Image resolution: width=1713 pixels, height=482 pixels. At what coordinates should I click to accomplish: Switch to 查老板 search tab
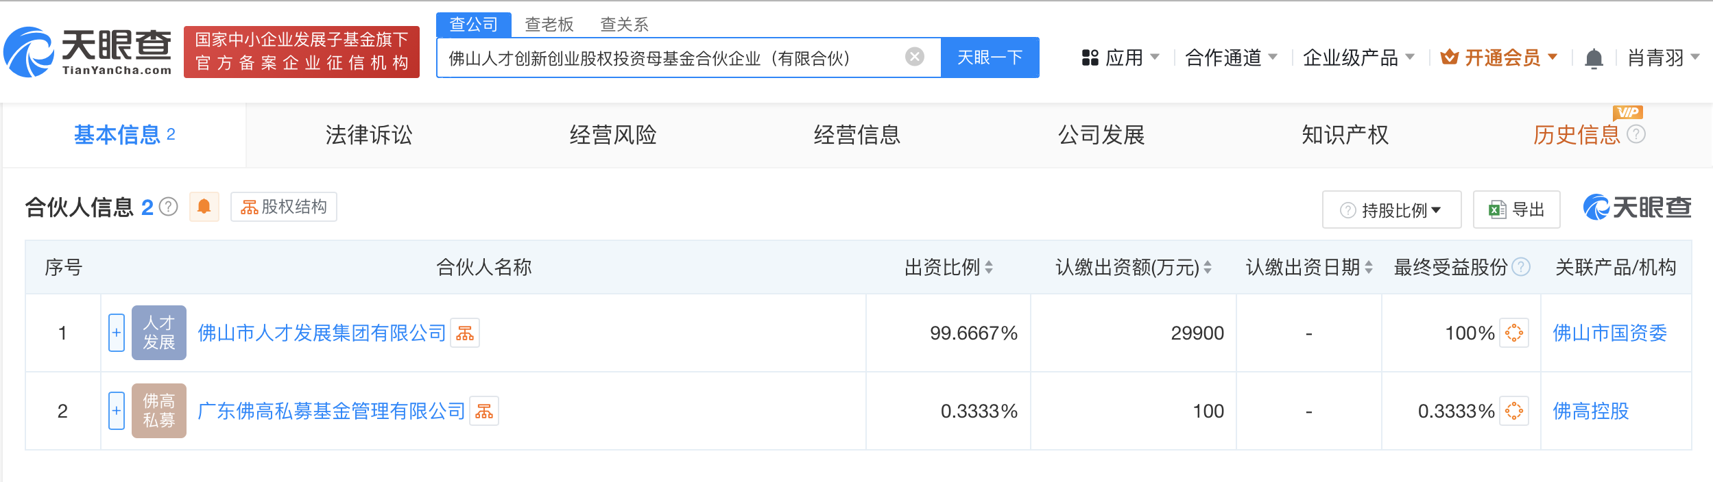(x=549, y=25)
